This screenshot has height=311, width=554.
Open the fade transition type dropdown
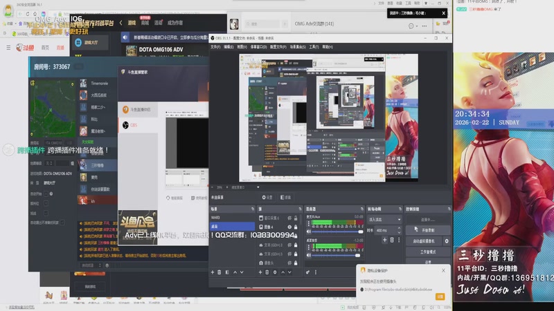[384, 219]
